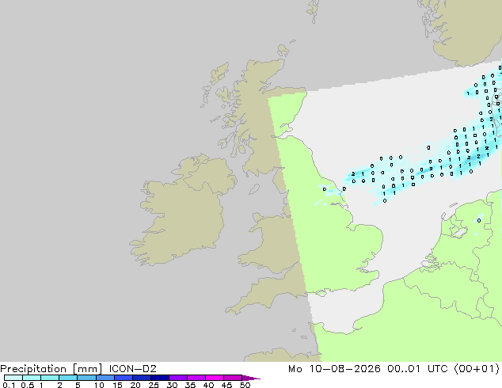This screenshot has width=502, height=388.
Task: Click the IJsselmeer lake in the Netherlands
Action: click(459, 232)
